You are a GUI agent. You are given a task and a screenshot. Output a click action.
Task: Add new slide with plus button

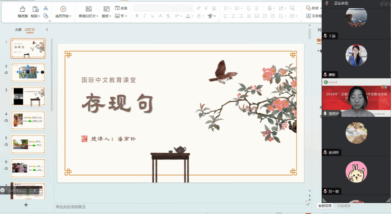coord(26,205)
